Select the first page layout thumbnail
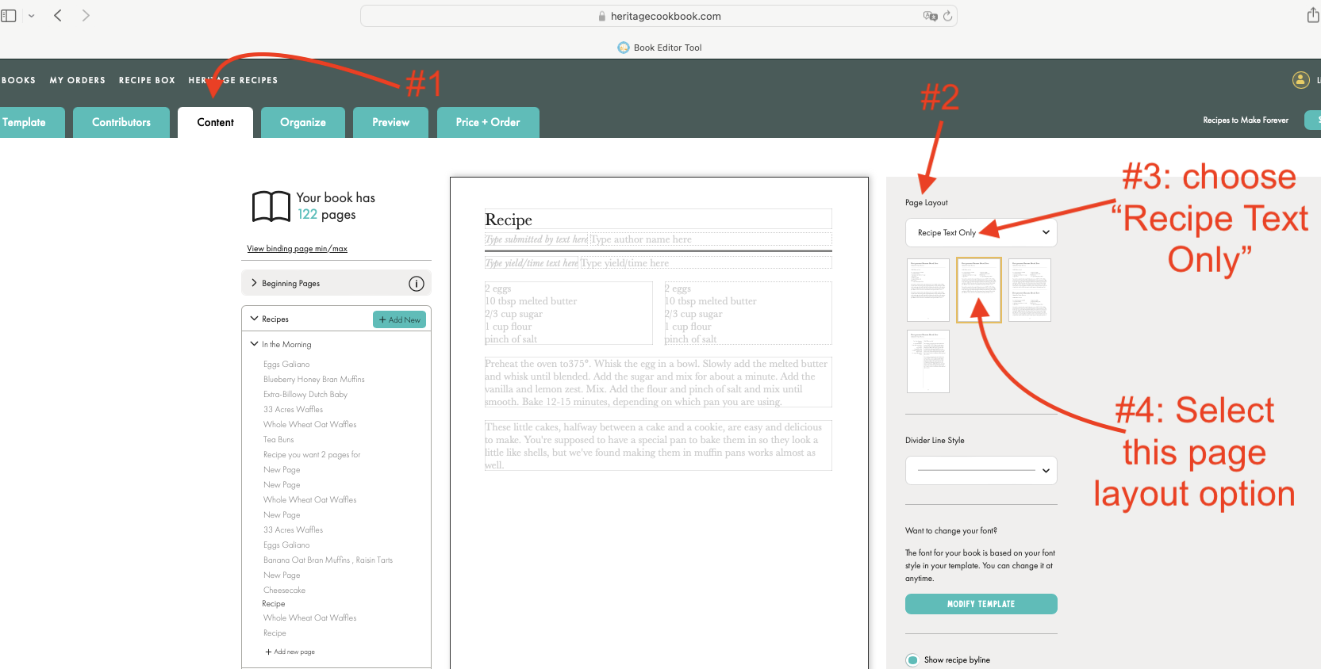This screenshot has width=1321, height=669. [927, 290]
